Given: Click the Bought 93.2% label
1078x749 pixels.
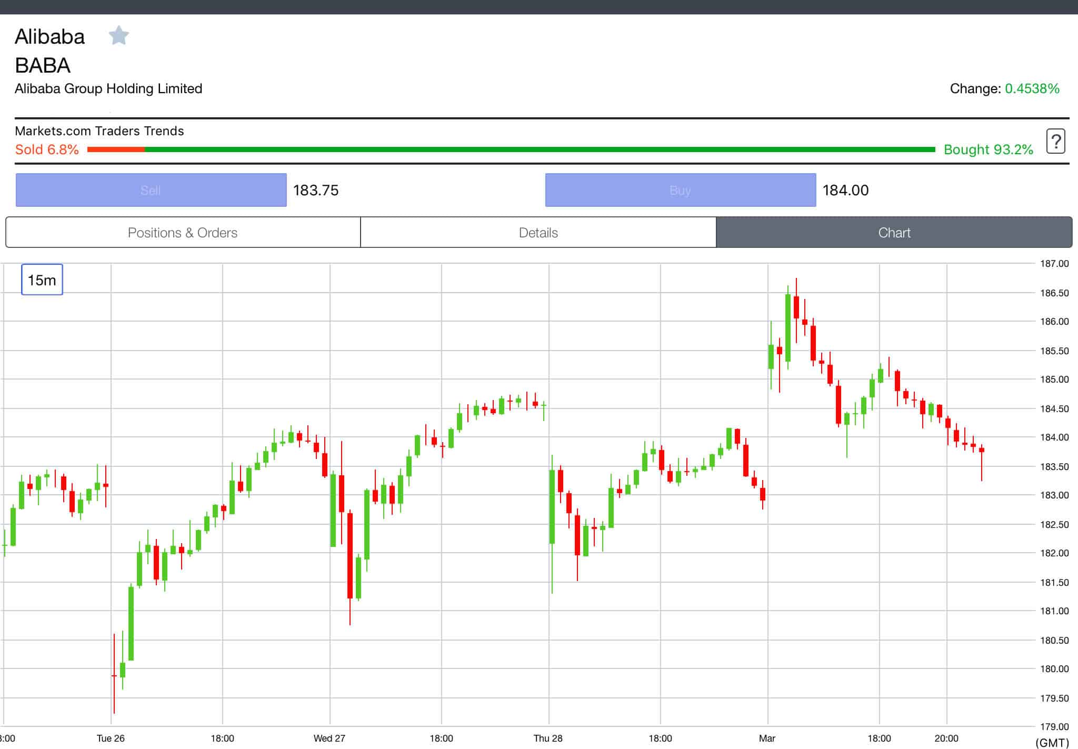Looking at the screenshot, I should [x=989, y=149].
